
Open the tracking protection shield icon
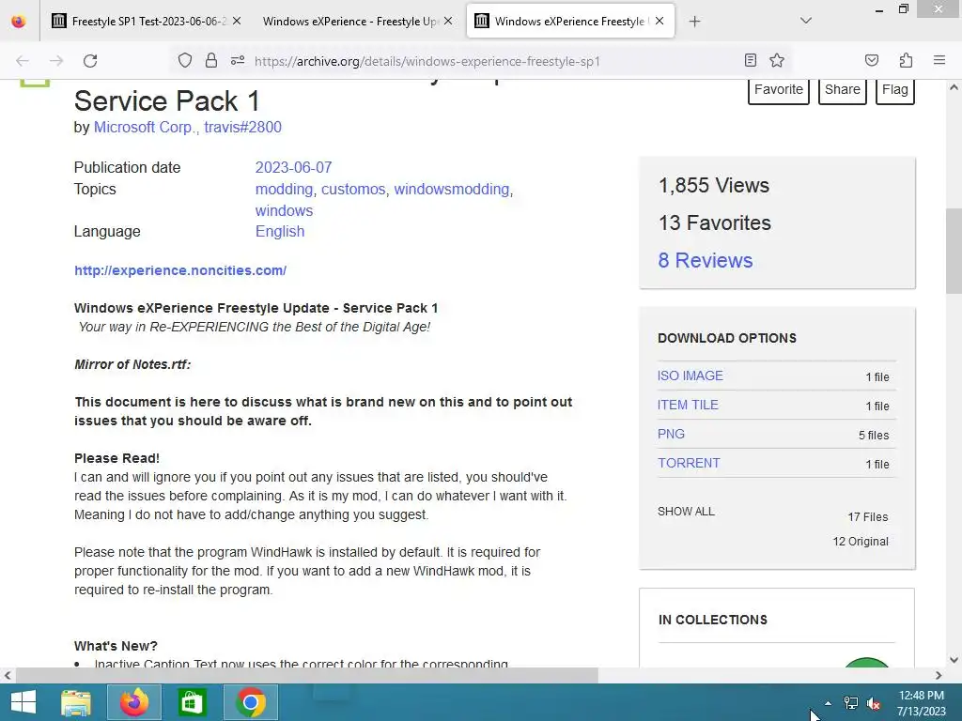click(x=185, y=60)
